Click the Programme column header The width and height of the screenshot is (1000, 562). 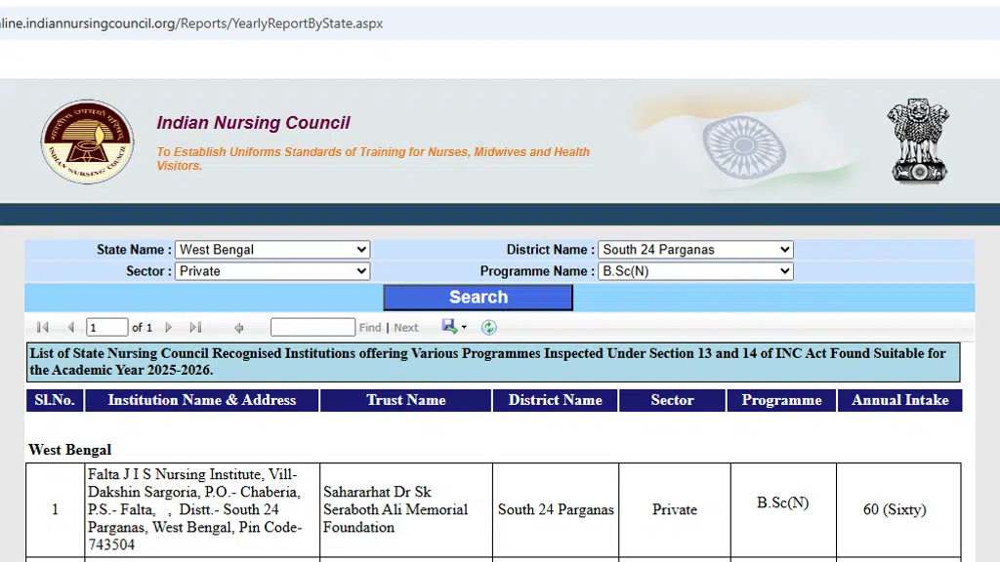[781, 400]
